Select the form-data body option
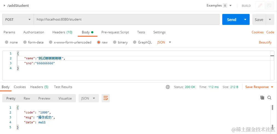Screen dimensions: 277x134 [x=33, y=42]
